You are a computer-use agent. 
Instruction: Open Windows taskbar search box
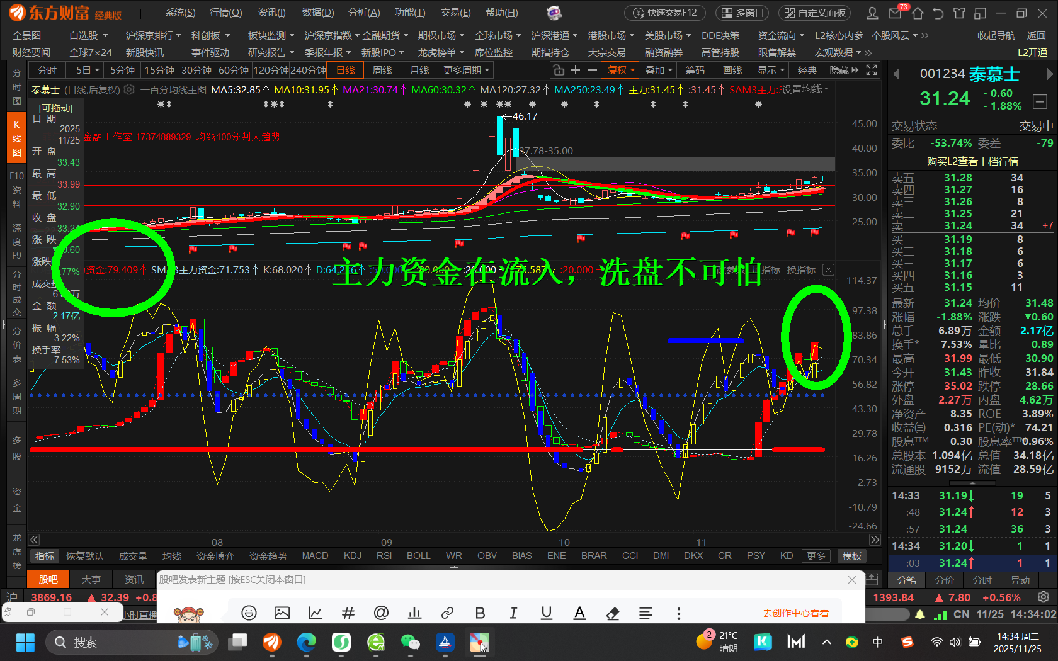point(132,642)
